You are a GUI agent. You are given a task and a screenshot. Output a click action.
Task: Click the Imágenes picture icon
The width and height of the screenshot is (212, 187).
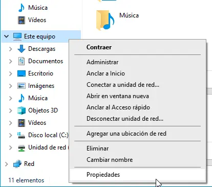(22, 86)
